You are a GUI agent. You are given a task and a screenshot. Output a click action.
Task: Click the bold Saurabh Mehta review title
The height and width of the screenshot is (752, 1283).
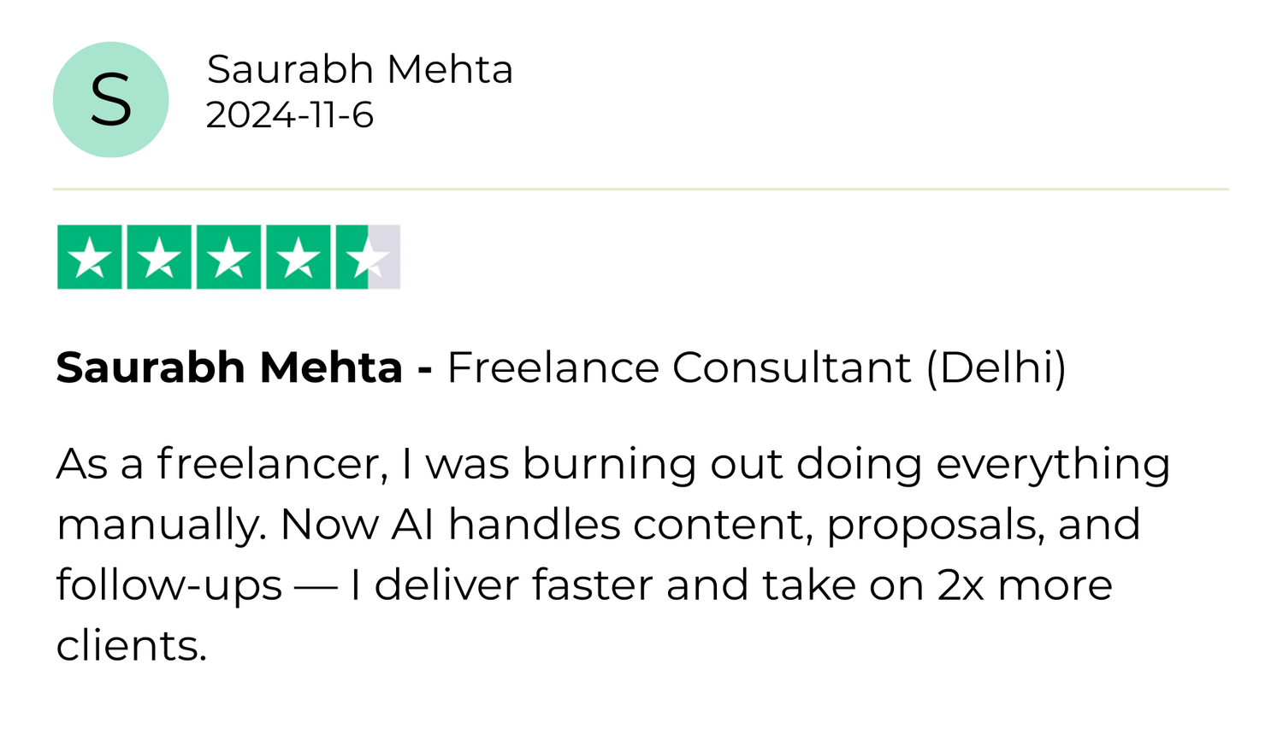[x=229, y=367]
